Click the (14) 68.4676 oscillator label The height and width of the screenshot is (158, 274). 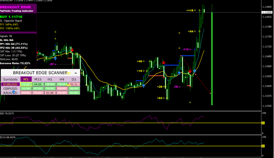[x=8, y=137]
